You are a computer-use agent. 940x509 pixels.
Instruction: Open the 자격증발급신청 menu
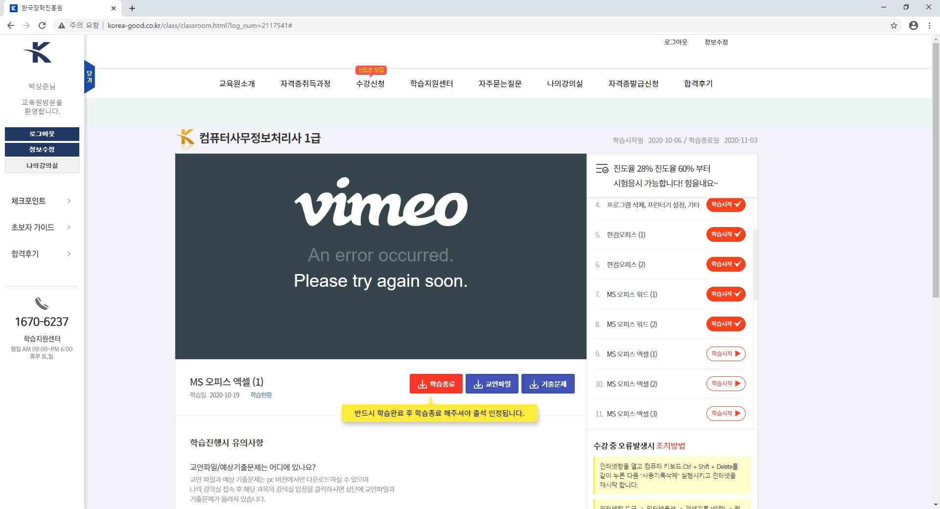click(634, 84)
